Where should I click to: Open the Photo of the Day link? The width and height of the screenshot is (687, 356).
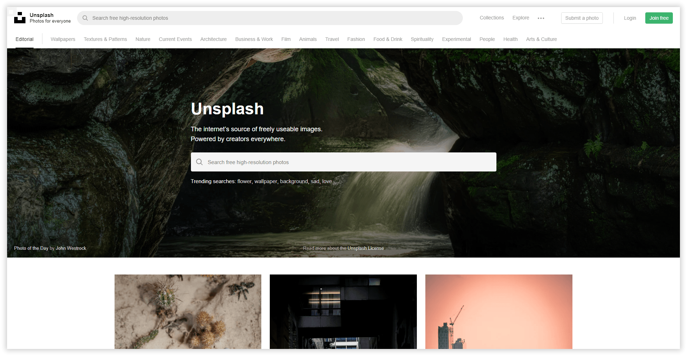point(31,248)
